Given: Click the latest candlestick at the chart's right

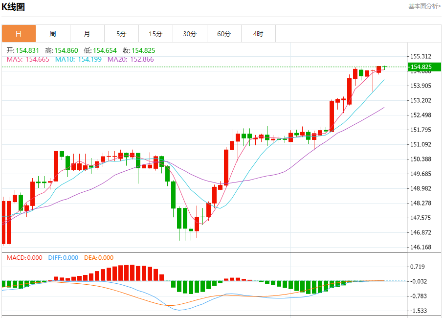Looking at the screenshot, I should [384, 68].
